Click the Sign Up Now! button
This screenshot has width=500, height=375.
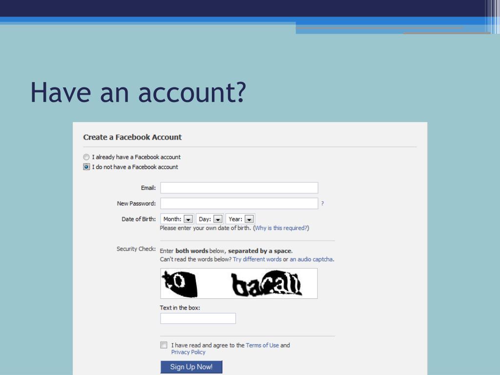[x=191, y=367]
